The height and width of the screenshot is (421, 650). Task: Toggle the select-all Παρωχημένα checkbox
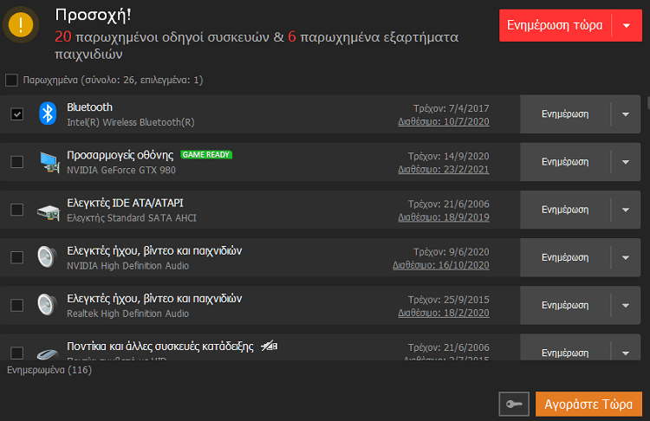click(11, 80)
